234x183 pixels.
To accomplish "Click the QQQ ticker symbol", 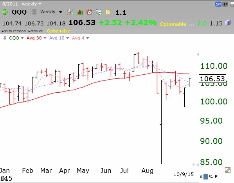I will [x=19, y=12].
